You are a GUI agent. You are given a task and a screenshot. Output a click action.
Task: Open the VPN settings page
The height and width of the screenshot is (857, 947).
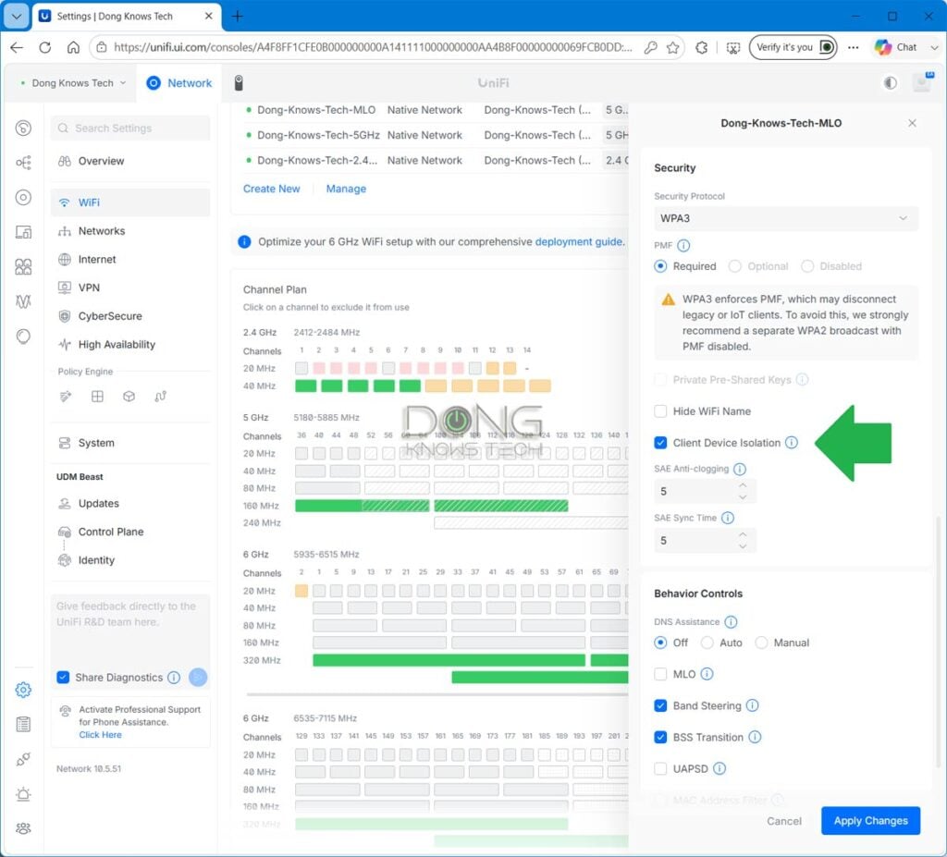[x=130, y=288]
